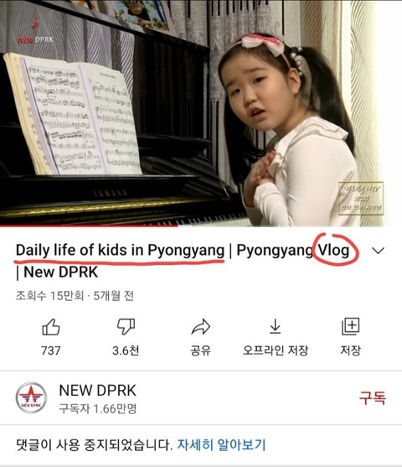Tap the save to playlist icon
Viewport: 402px width, 467px height.
(x=351, y=326)
